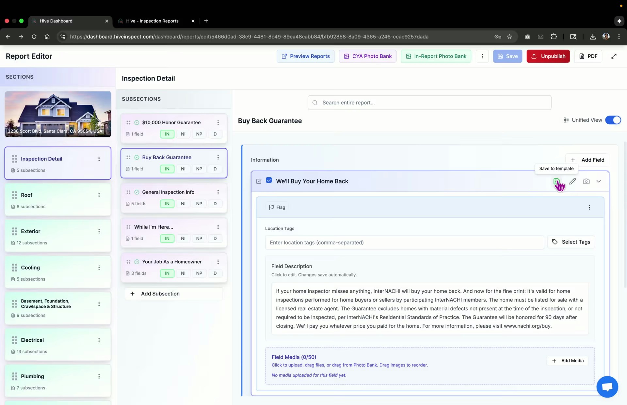Click the bookmark star icon in address bar
627x405 pixels.
click(509, 37)
